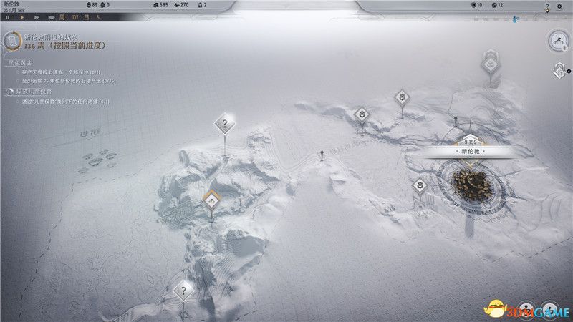This screenshot has height=322, width=573.
Task: Open settings via the gear icon
Action: point(559,6)
